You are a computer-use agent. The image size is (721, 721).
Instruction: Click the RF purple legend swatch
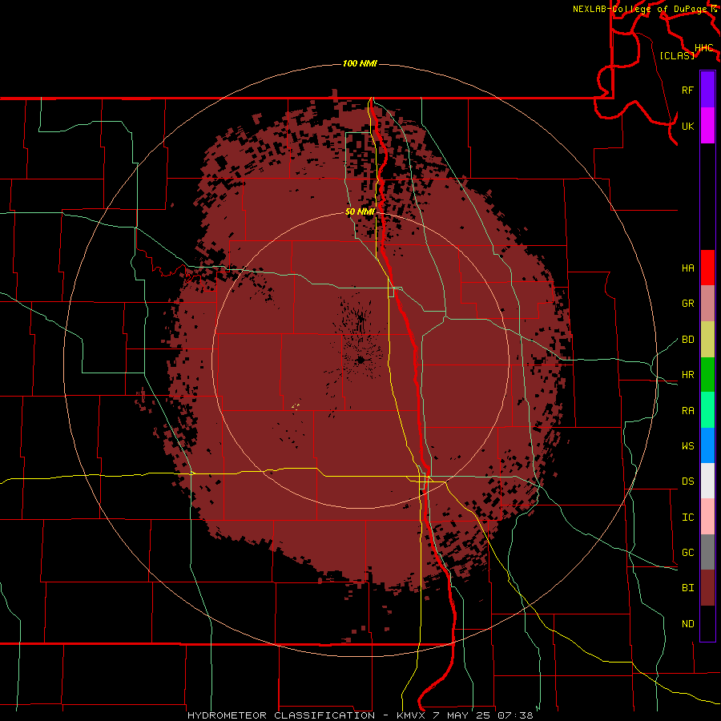[x=707, y=90]
